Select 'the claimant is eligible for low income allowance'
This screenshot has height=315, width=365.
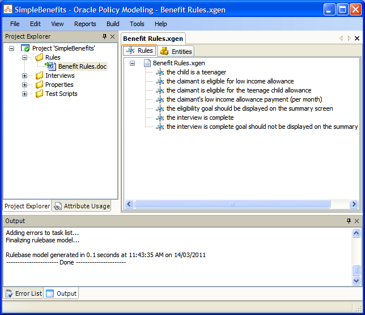pos(230,81)
